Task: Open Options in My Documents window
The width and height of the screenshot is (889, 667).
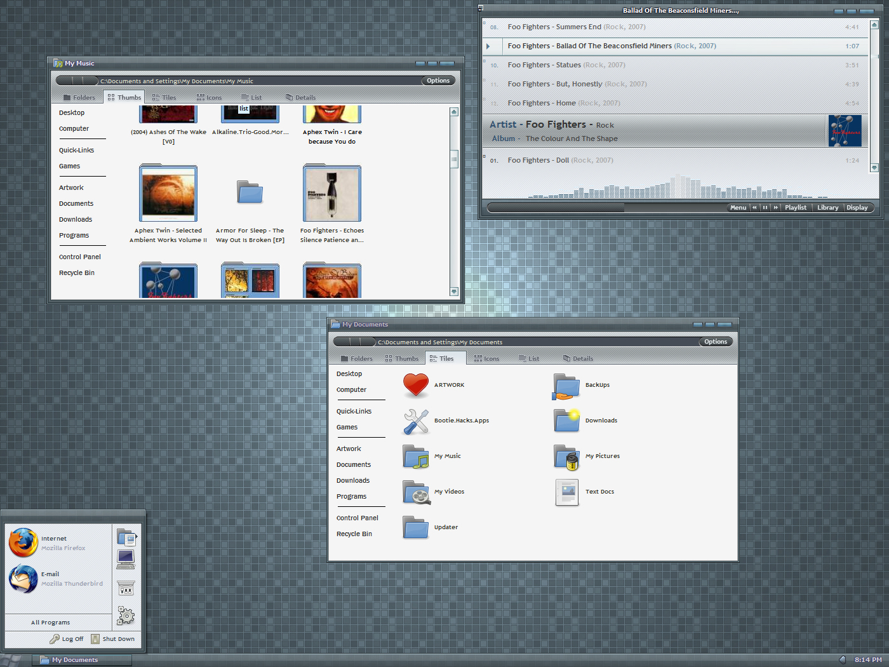Action: pyautogui.click(x=716, y=342)
